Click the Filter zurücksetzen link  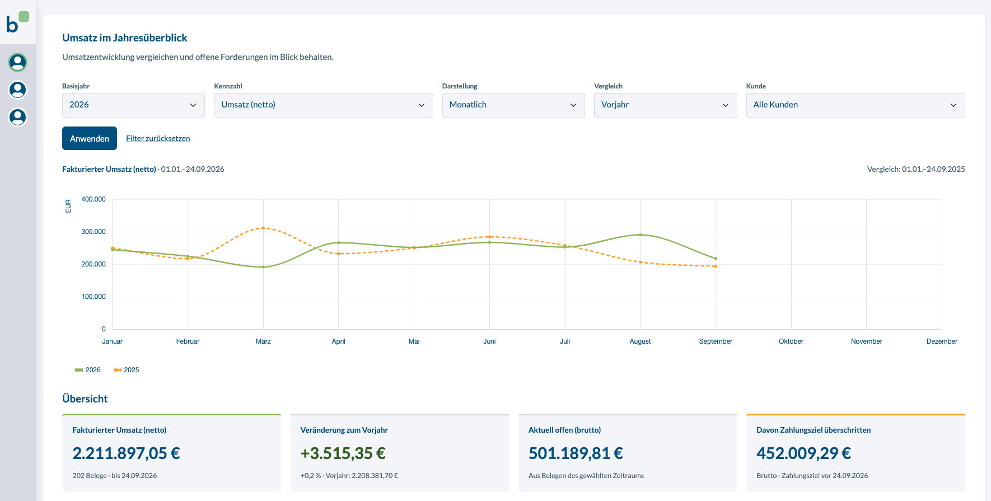tap(158, 138)
